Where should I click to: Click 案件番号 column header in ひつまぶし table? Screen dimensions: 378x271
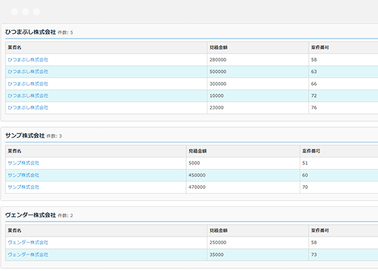coord(320,47)
